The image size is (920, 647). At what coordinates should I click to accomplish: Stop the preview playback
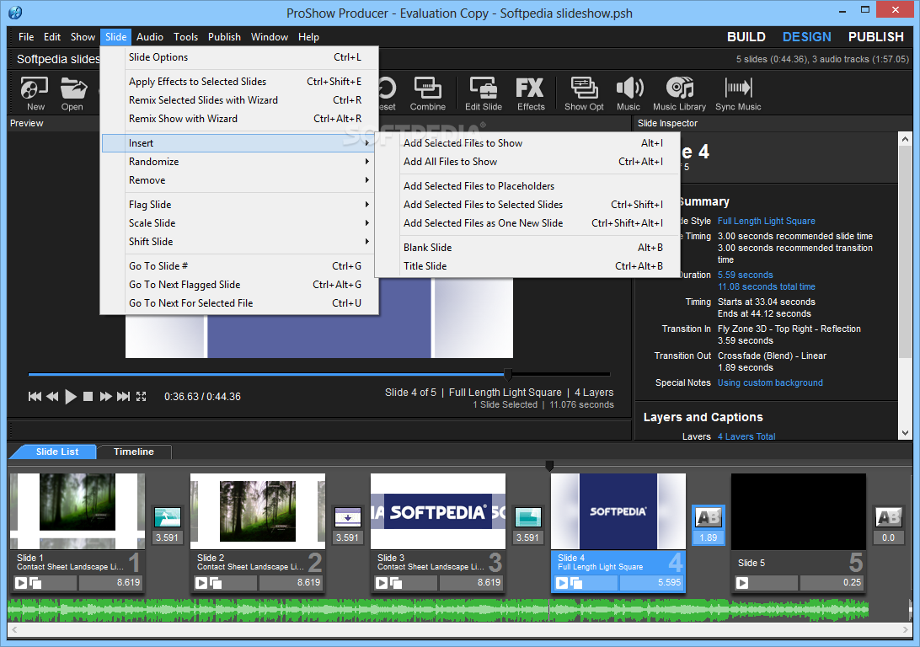pos(88,397)
